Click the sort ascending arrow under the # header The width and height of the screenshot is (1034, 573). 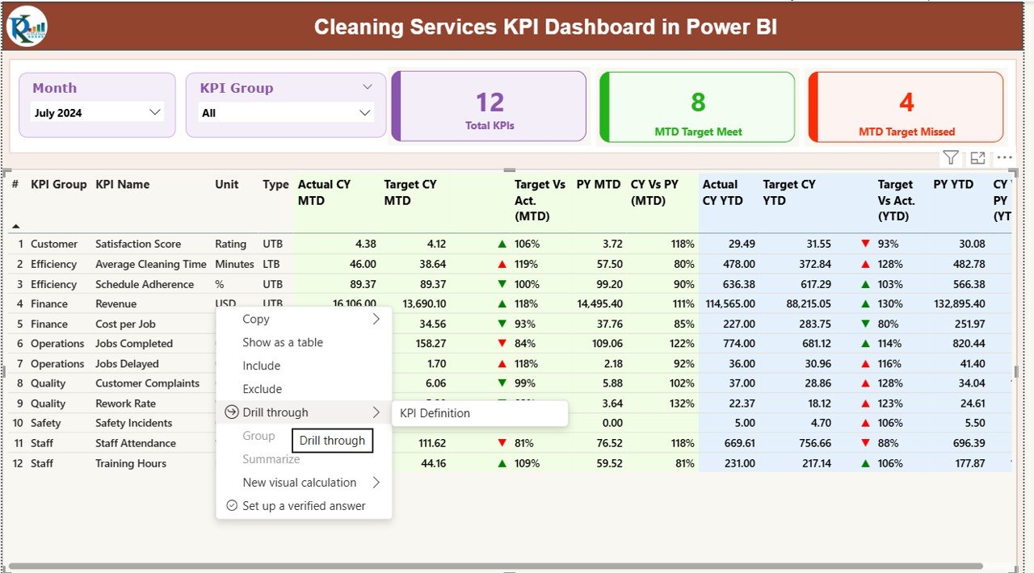[x=15, y=228]
